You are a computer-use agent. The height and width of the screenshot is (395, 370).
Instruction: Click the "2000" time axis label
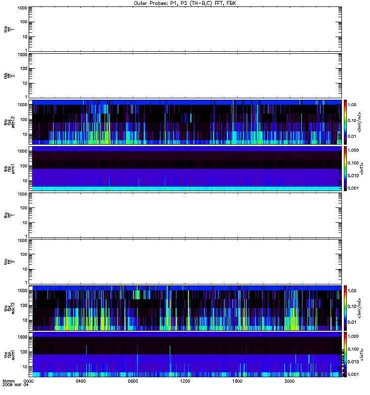click(x=290, y=381)
